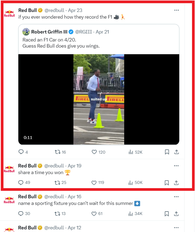
Task: Reply to the 'share a time you won' tweet
Action: click(x=21, y=183)
